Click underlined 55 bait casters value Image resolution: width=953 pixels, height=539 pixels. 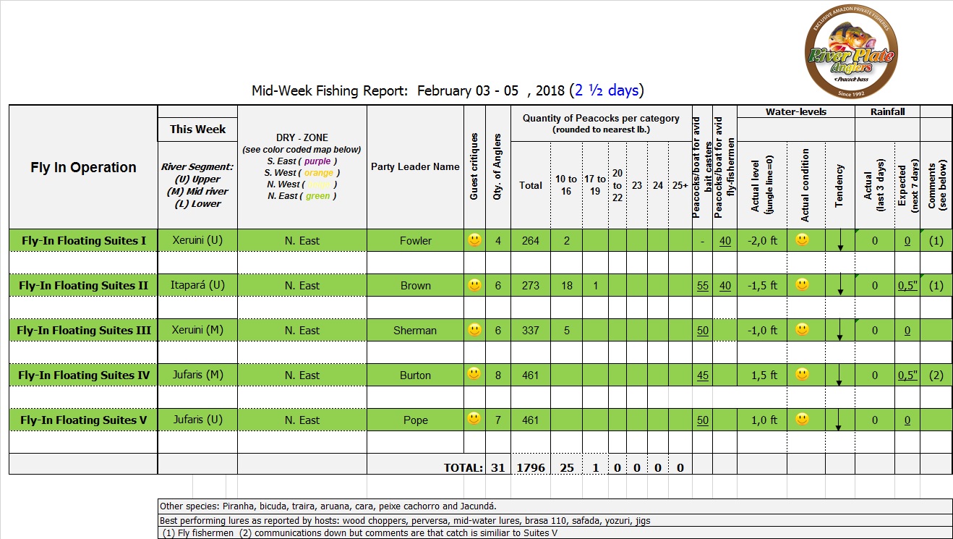(x=702, y=286)
